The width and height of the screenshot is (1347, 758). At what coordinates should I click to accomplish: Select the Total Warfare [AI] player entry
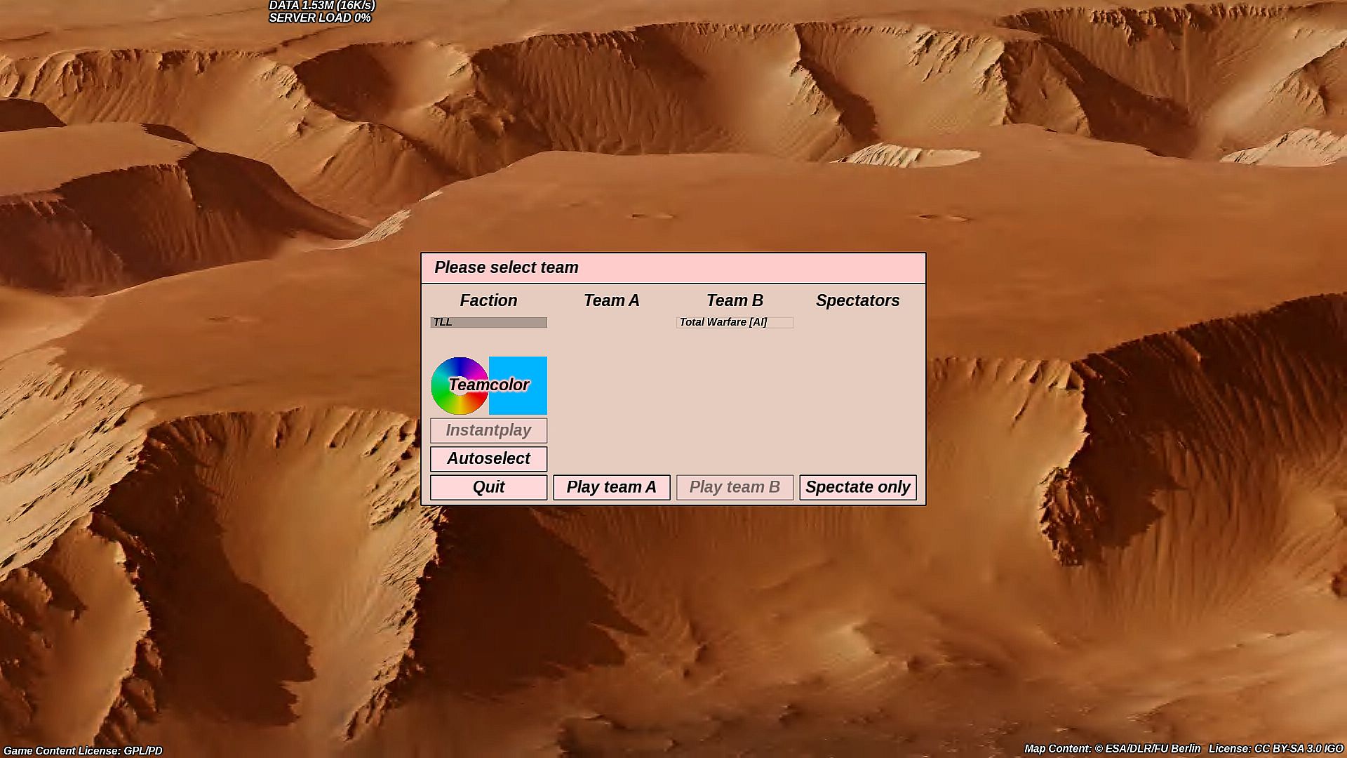(734, 322)
